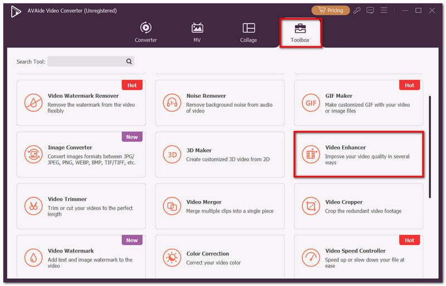Click the Video Trimmer scissors icon
This screenshot has height=286, width=446.
tap(33, 206)
